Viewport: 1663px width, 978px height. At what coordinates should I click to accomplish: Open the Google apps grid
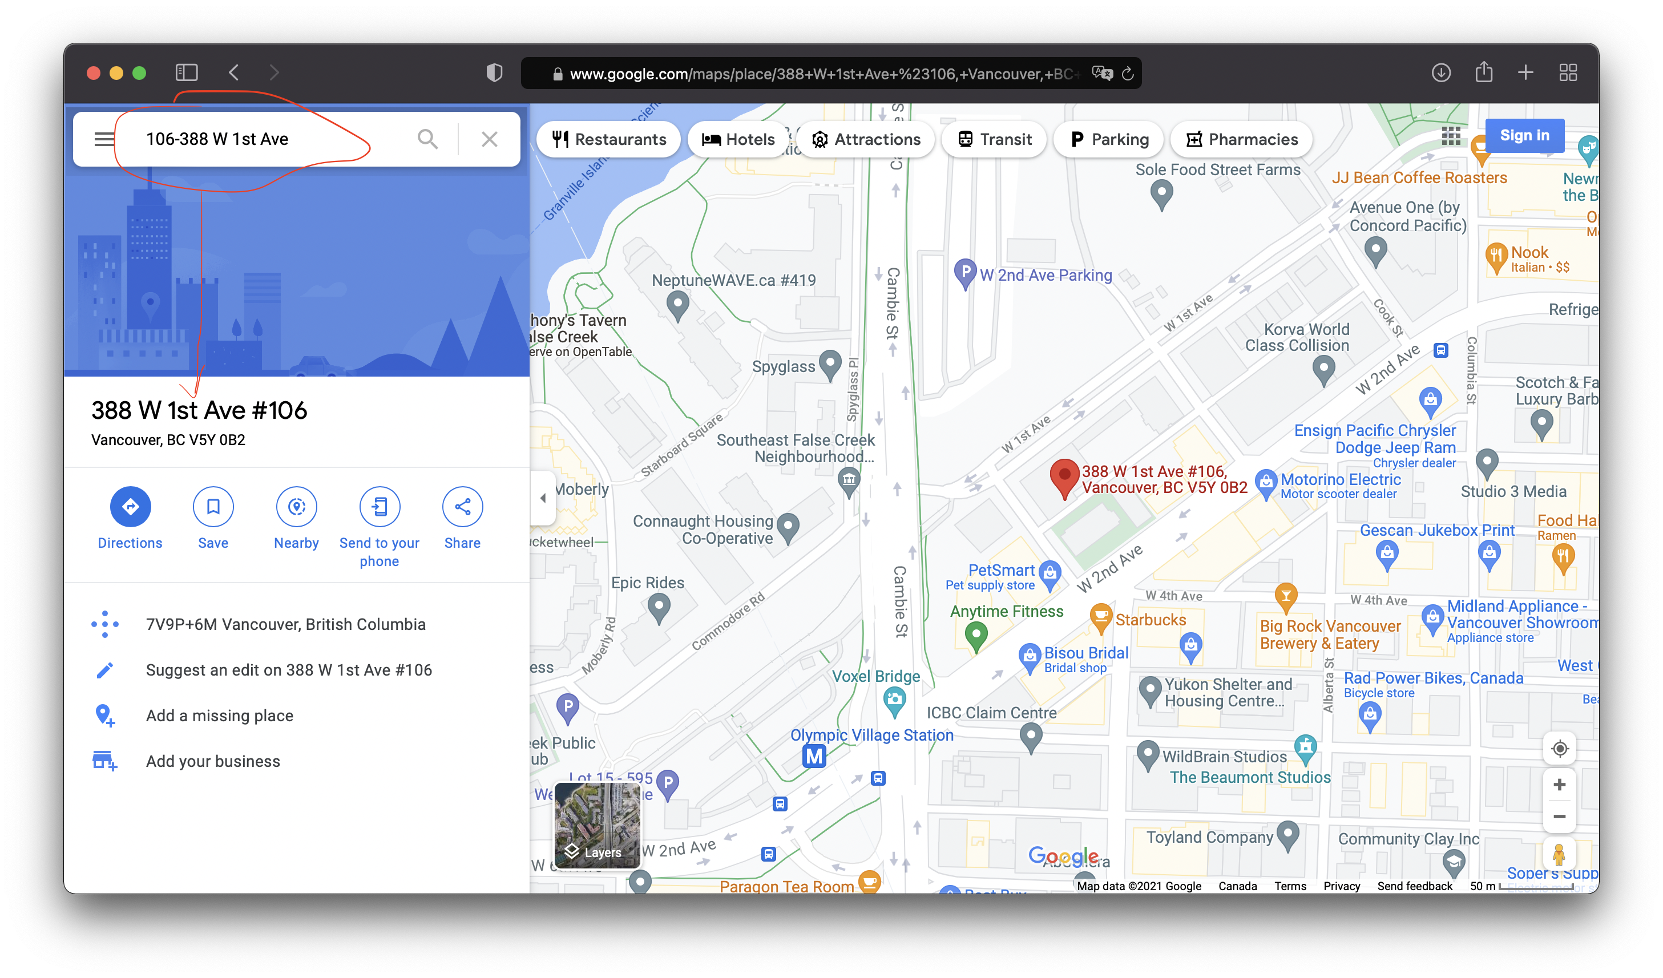(x=1451, y=136)
